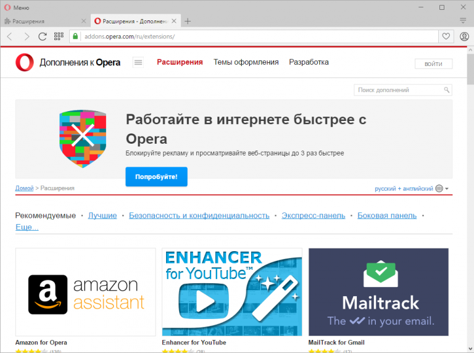Click the globe language icon
The image size is (474, 353).
[439, 189]
